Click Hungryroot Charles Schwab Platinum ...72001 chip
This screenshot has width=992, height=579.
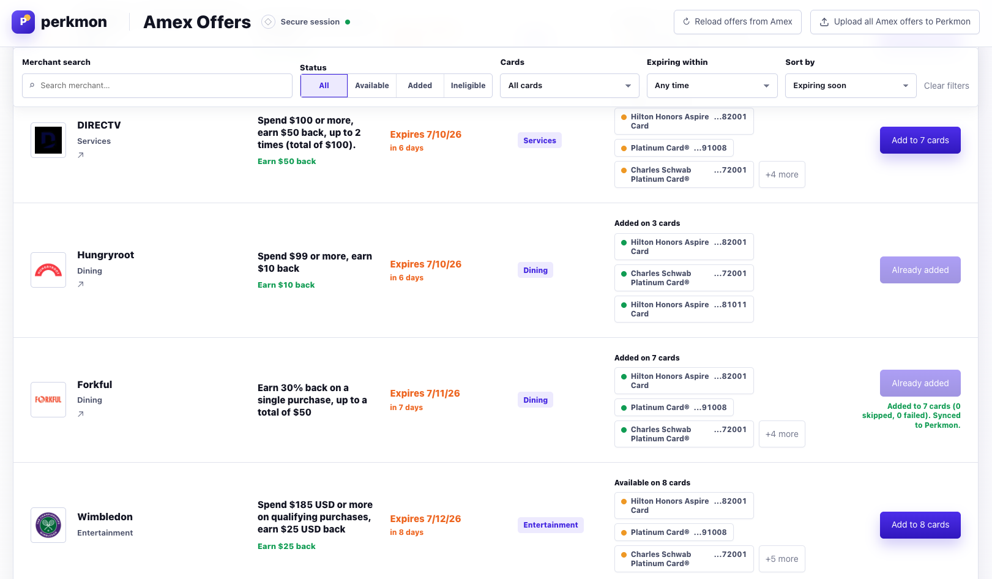click(684, 278)
